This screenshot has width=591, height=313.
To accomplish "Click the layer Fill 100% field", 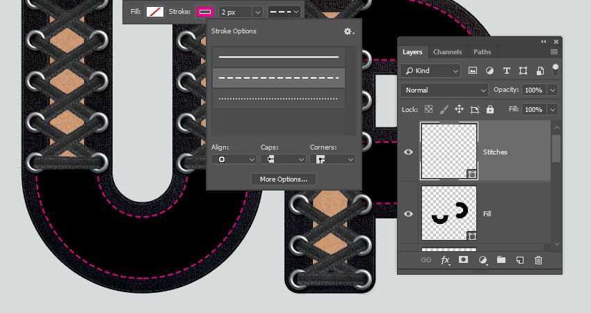I will point(534,109).
